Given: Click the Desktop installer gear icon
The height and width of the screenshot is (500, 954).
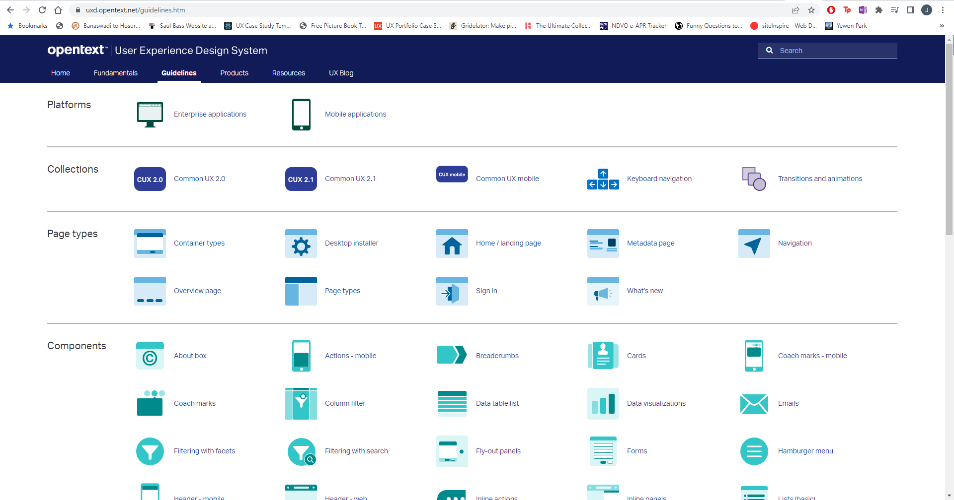Looking at the screenshot, I should point(301,244).
